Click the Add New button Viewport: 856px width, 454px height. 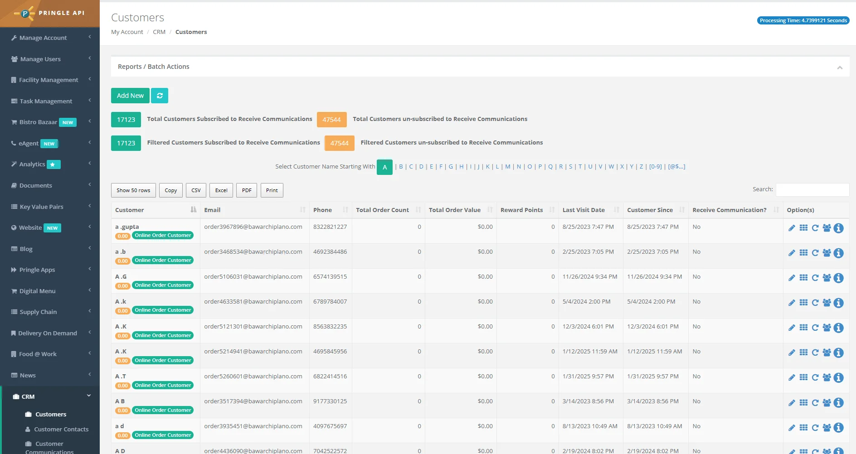130,96
